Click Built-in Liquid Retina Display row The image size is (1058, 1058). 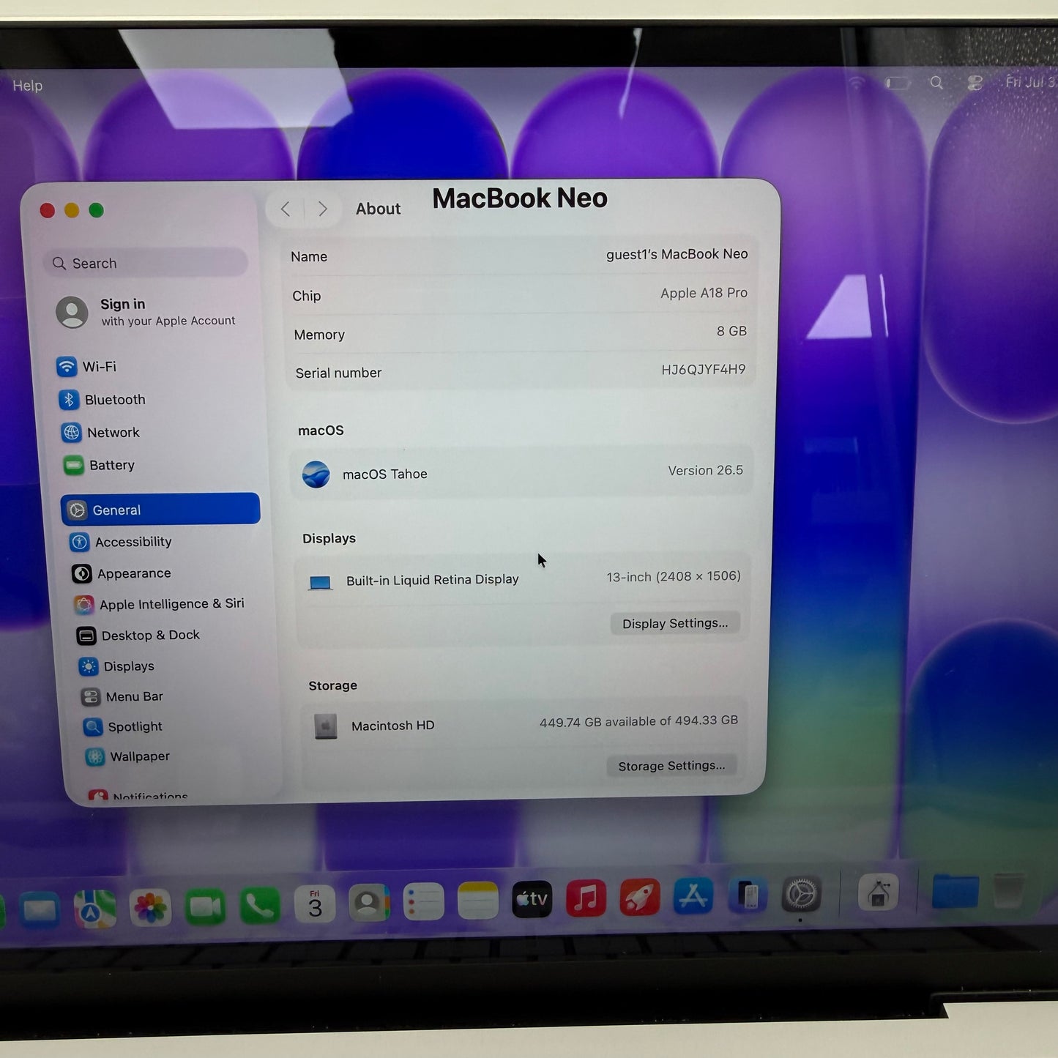(523, 579)
